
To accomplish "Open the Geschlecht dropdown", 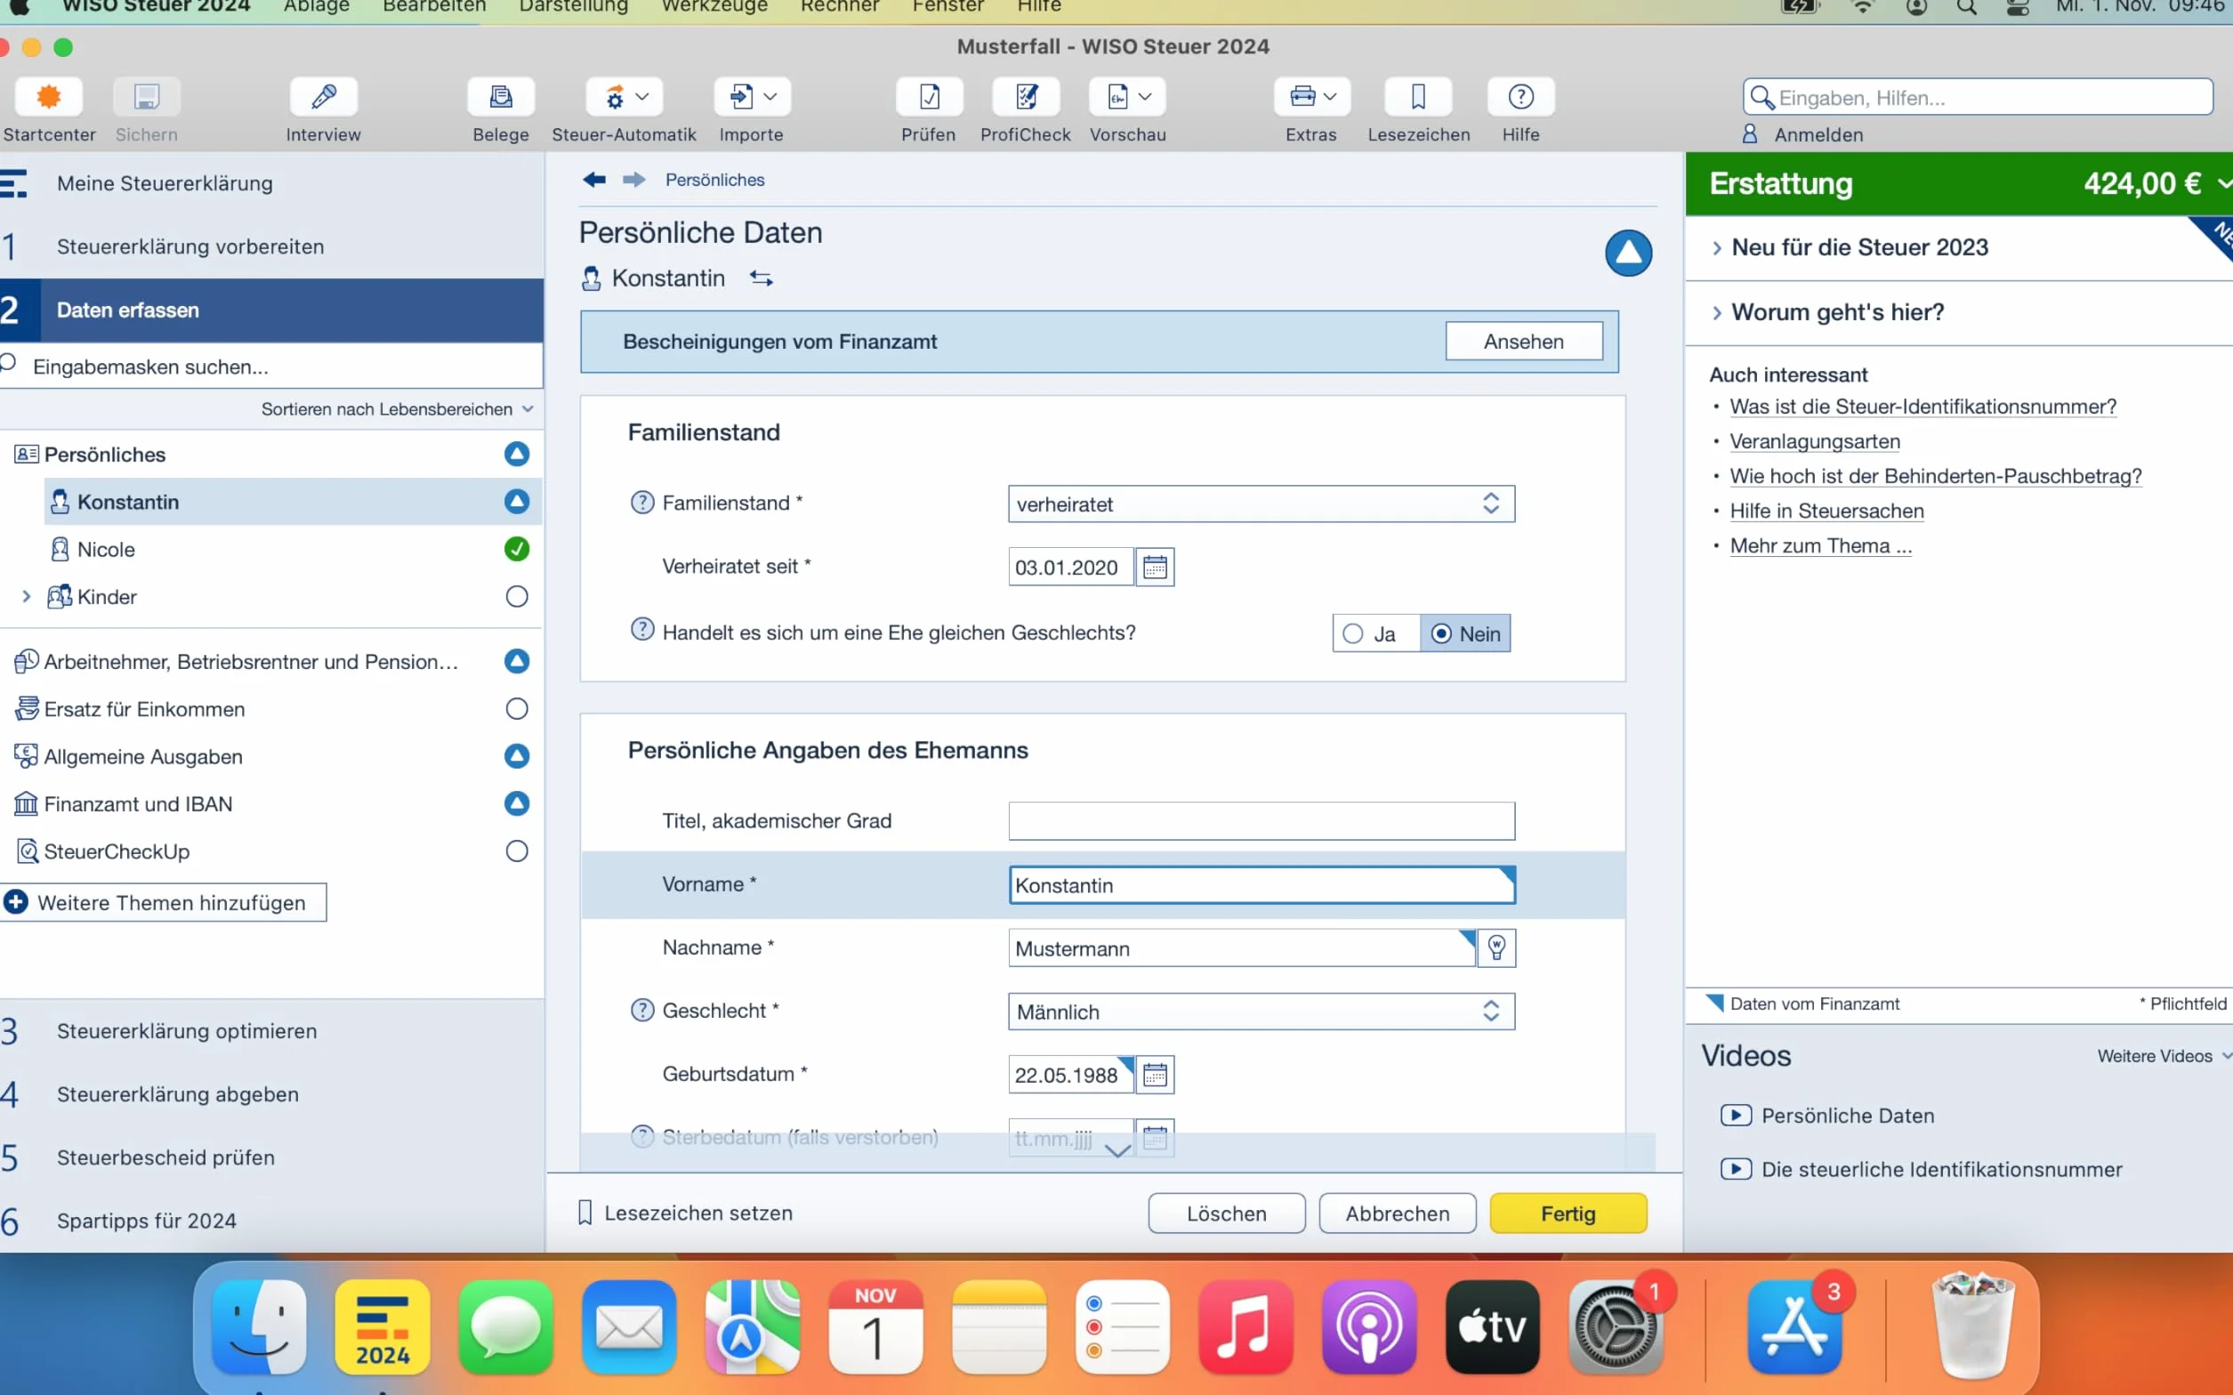I will pos(1261,1012).
